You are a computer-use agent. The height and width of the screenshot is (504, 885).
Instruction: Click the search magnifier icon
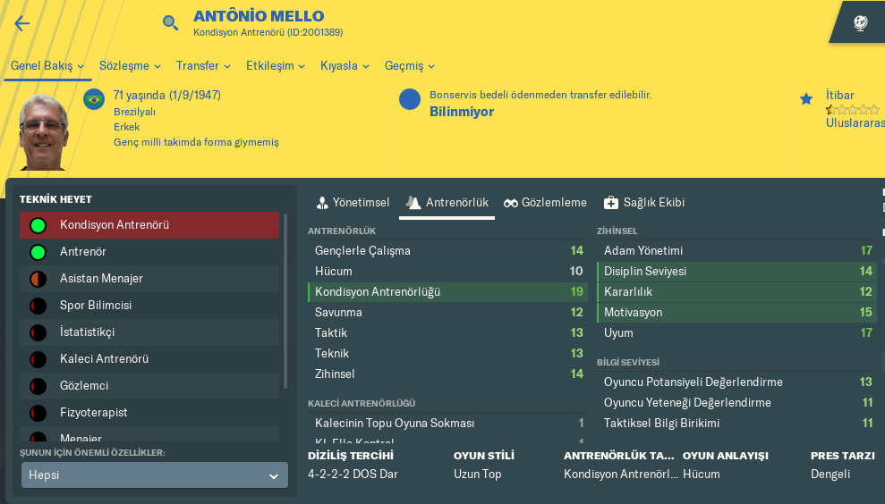171,23
